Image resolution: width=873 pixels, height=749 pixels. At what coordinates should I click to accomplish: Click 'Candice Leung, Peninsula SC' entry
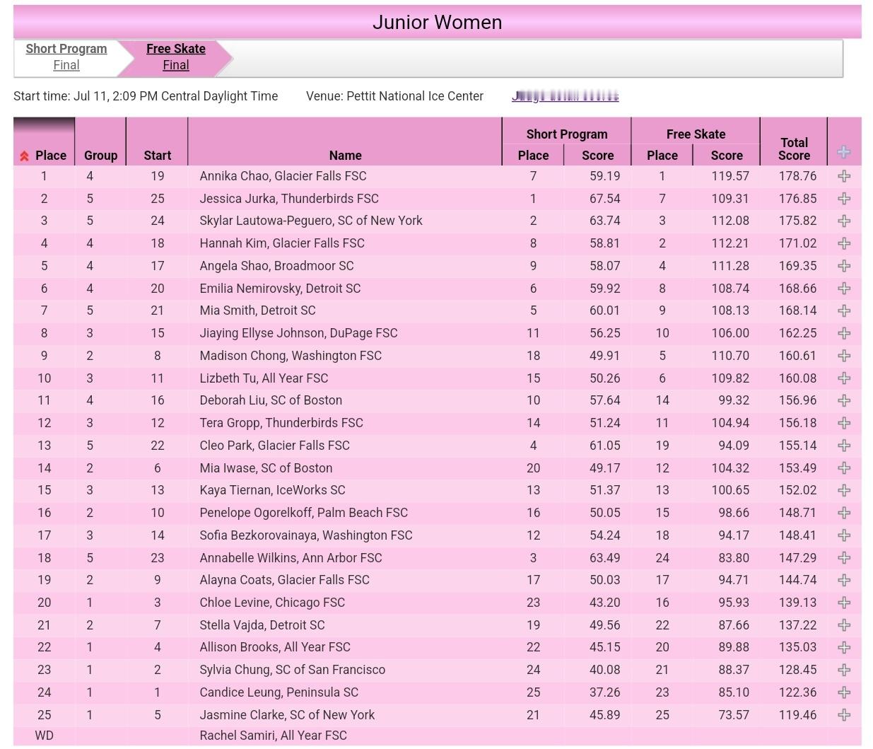[279, 692]
